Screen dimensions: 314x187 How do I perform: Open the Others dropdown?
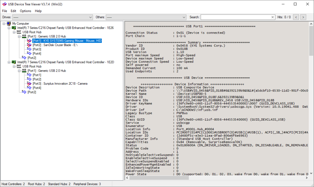tap(183, 17)
